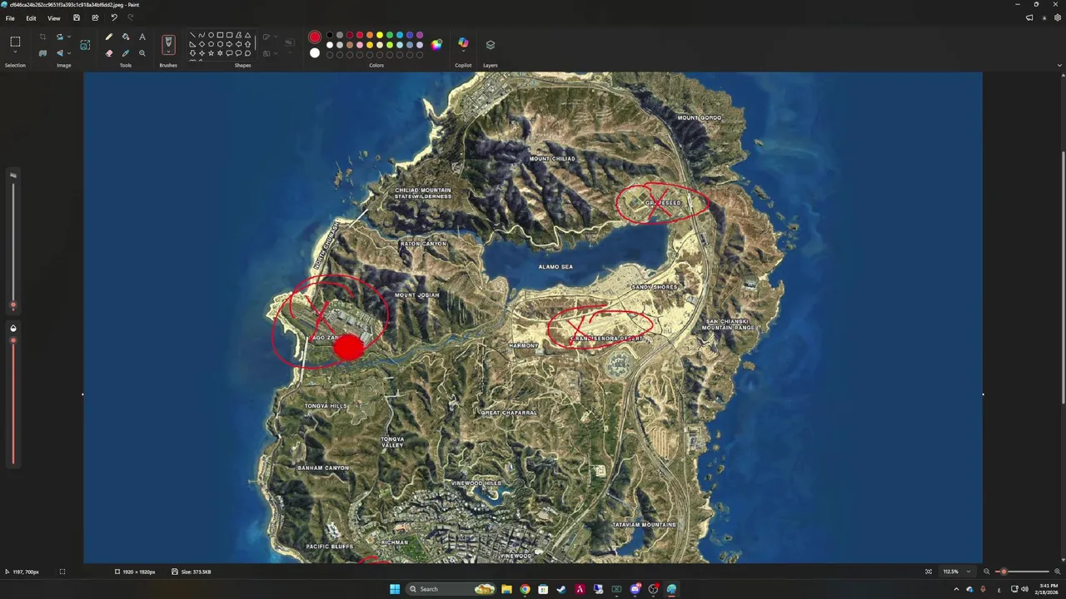This screenshot has width=1066, height=599.
Task: Click the Rotate image icon
Action: [60, 37]
